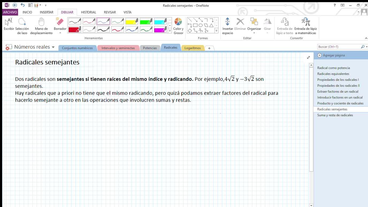Switch to the VISTA ribbon tab
This screenshot has height=207, width=368.
(x=127, y=12)
